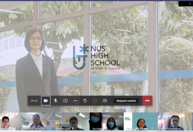193x132 pixels.
Task: Open the More actions ellipsis menu
Action: pos(75,101)
